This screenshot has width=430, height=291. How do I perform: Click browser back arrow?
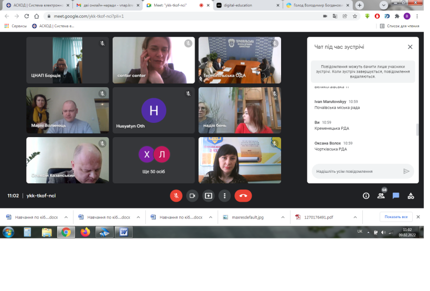7,16
